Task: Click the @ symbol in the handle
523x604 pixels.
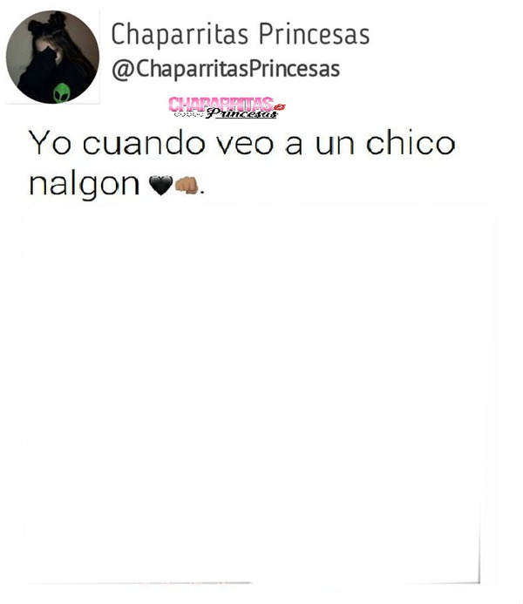Action: click(x=123, y=70)
